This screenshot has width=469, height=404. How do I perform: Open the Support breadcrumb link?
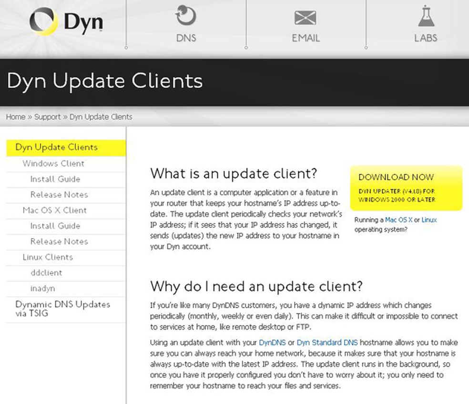48,117
